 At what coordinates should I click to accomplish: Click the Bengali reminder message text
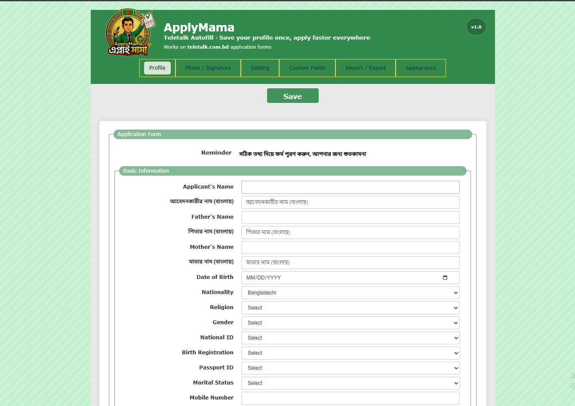303,154
